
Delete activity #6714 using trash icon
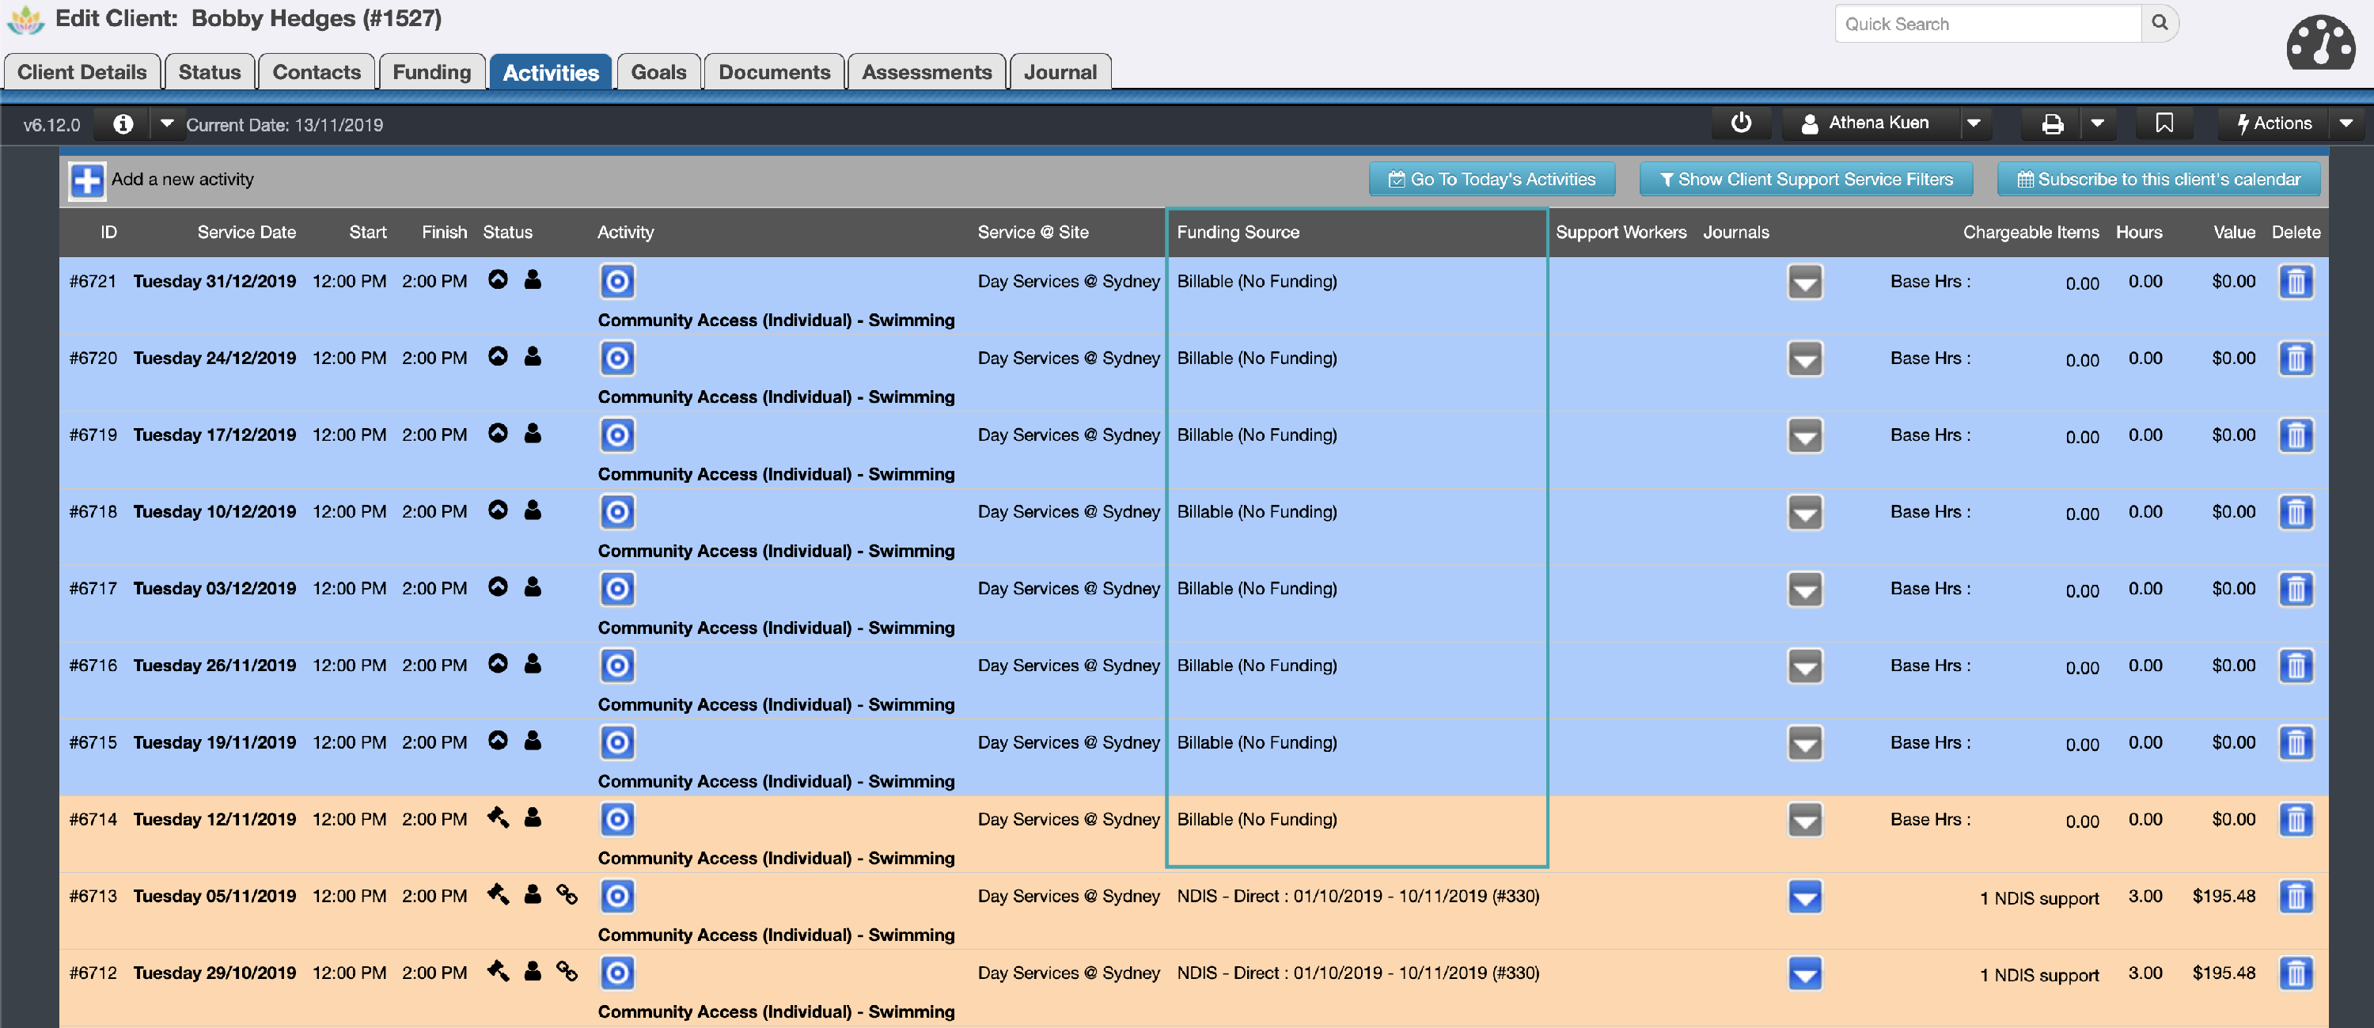pyautogui.click(x=2295, y=820)
